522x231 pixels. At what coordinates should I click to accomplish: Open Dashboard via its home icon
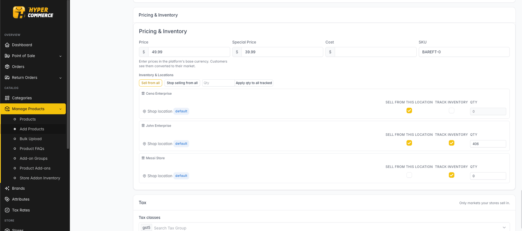7,45
